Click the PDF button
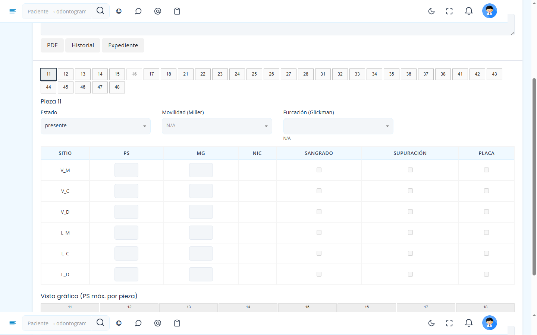This screenshot has height=335, width=537. pos(52,45)
